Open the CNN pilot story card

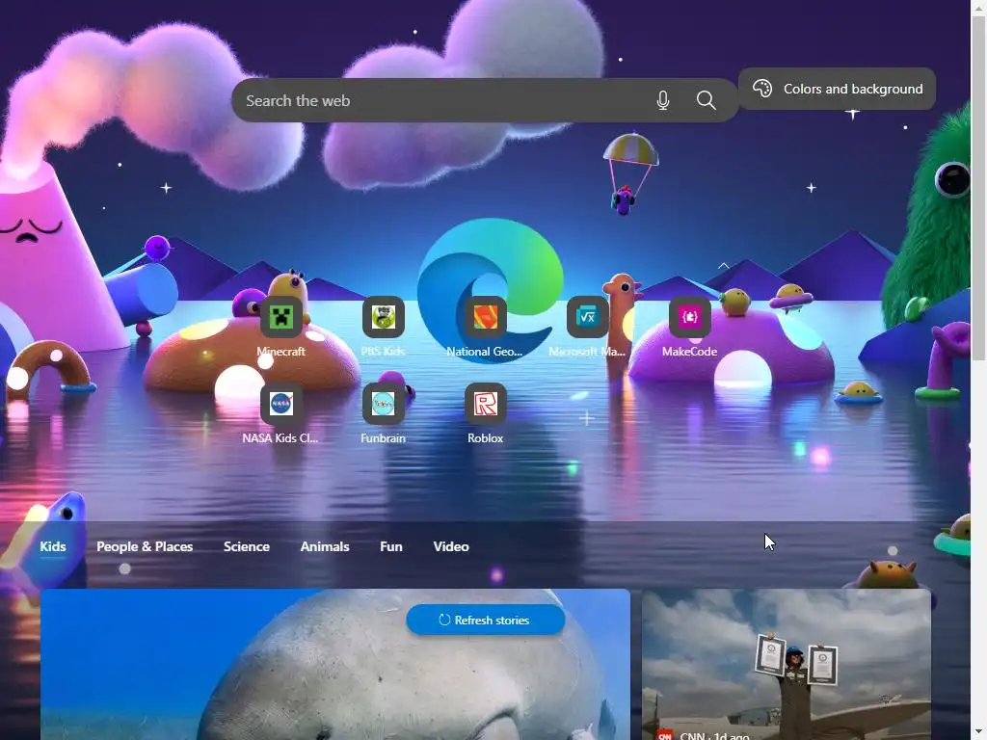(x=787, y=665)
